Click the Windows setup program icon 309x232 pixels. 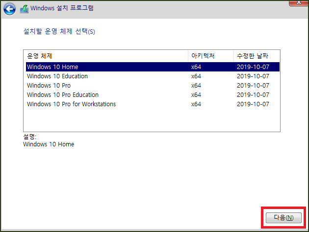24,9
